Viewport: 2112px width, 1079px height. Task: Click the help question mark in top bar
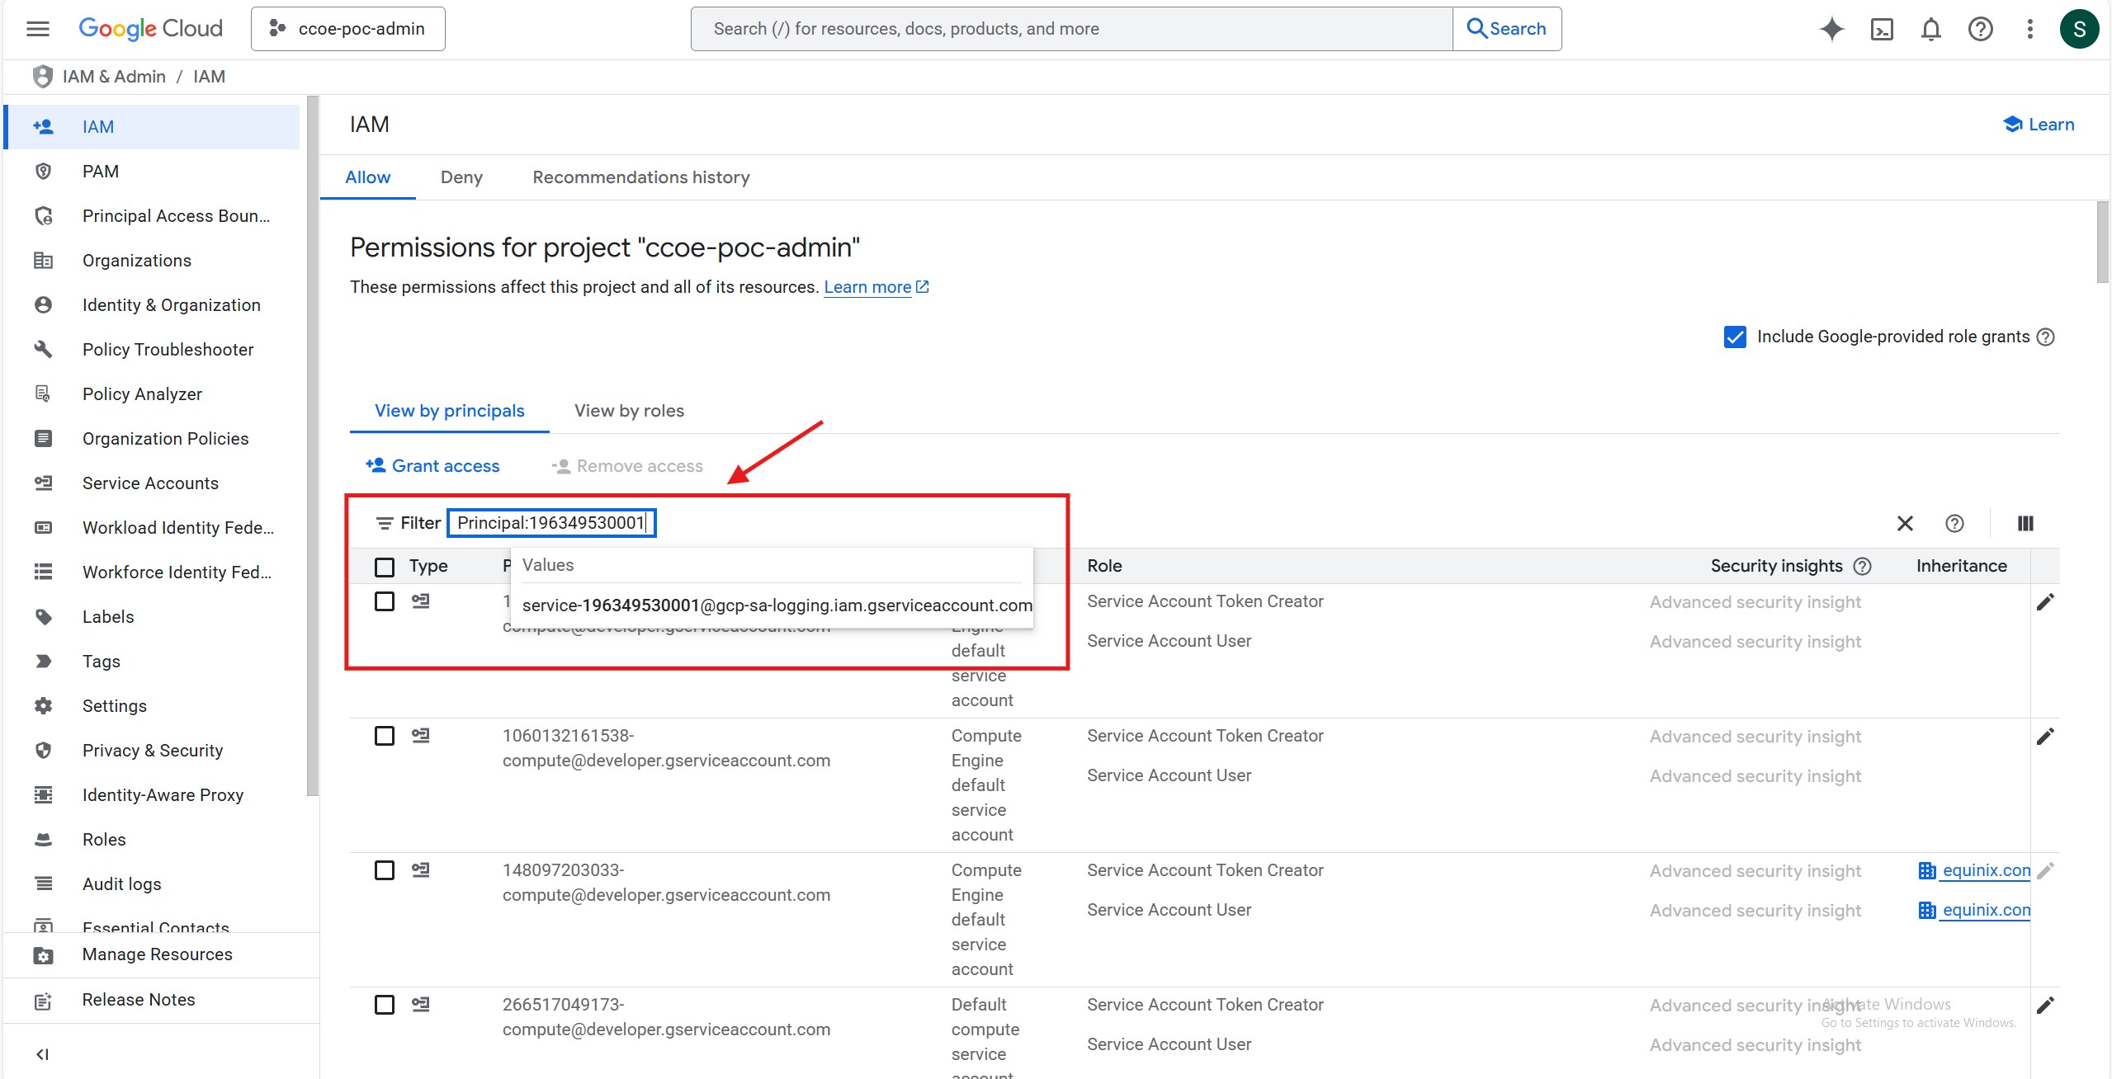[1980, 29]
